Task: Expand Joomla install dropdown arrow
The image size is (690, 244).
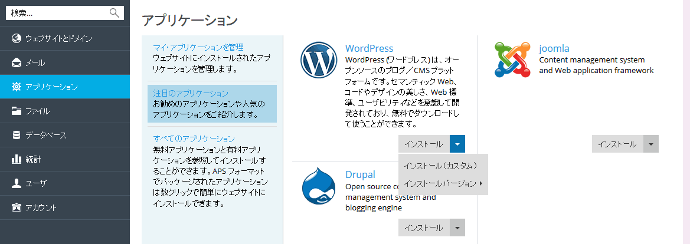Action: (x=650, y=144)
